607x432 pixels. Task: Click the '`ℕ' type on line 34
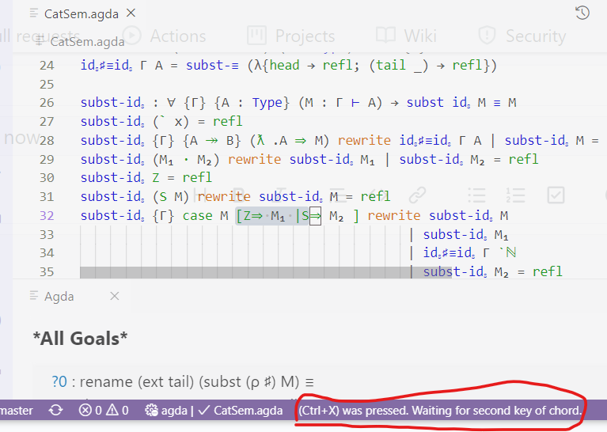click(x=507, y=252)
